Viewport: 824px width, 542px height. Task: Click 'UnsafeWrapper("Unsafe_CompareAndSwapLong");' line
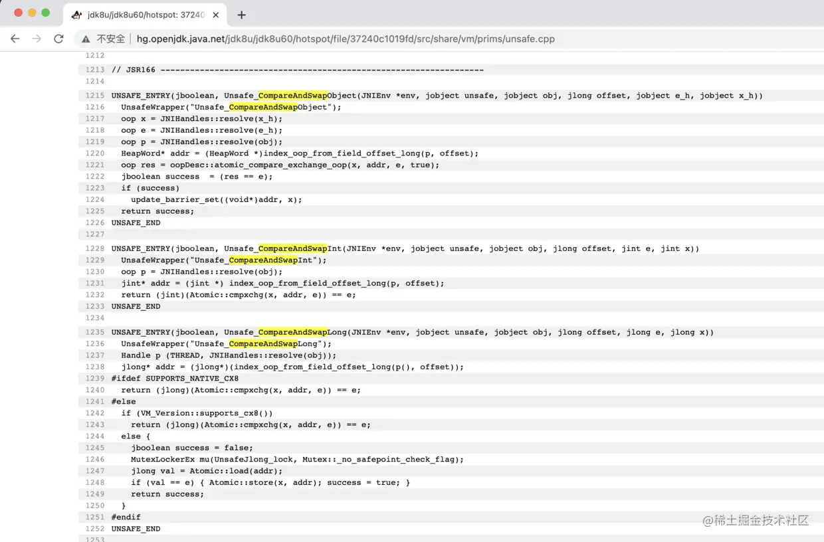point(226,344)
